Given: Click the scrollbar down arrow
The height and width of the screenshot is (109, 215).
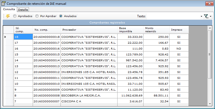Looking at the screenshot, I should click(x=210, y=104).
